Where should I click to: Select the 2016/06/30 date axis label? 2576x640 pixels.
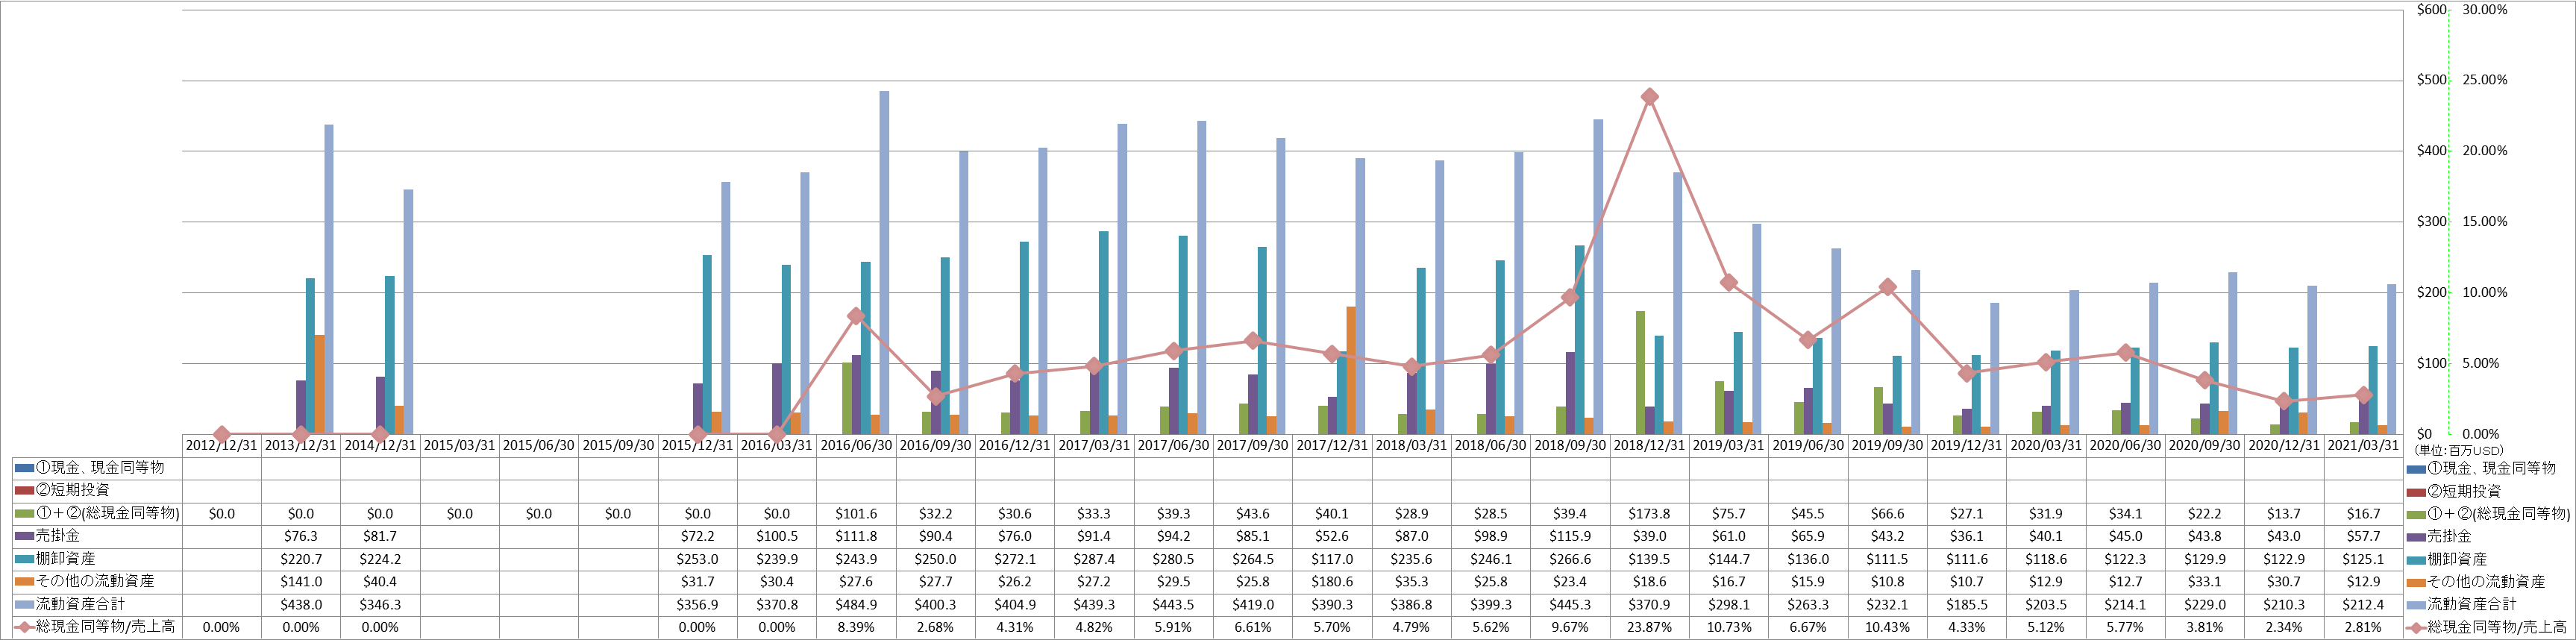click(856, 445)
